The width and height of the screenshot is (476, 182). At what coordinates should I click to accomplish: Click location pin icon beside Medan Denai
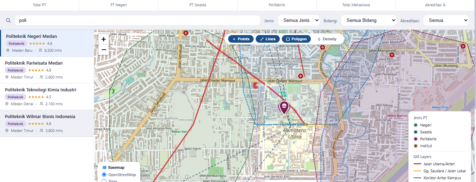point(7,104)
